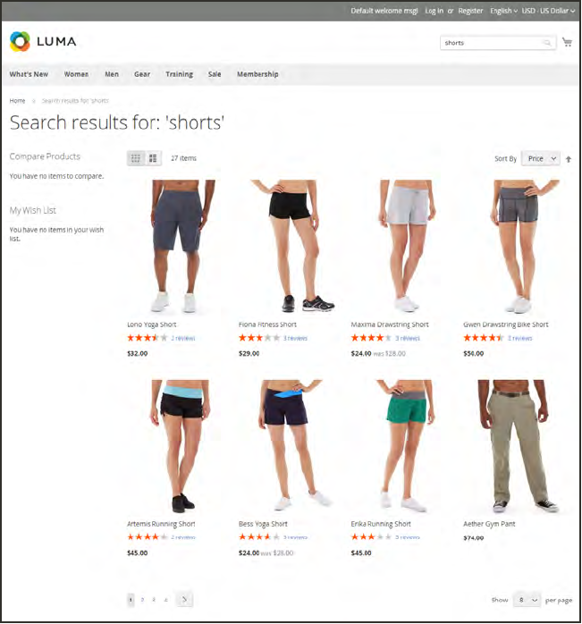This screenshot has width=582, height=624.
Task: Expand the USD currency selector
Action: tap(548, 11)
